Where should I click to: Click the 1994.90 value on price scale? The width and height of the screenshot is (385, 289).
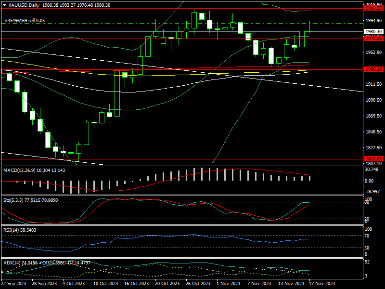pyautogui.click(x=373, y=20)
